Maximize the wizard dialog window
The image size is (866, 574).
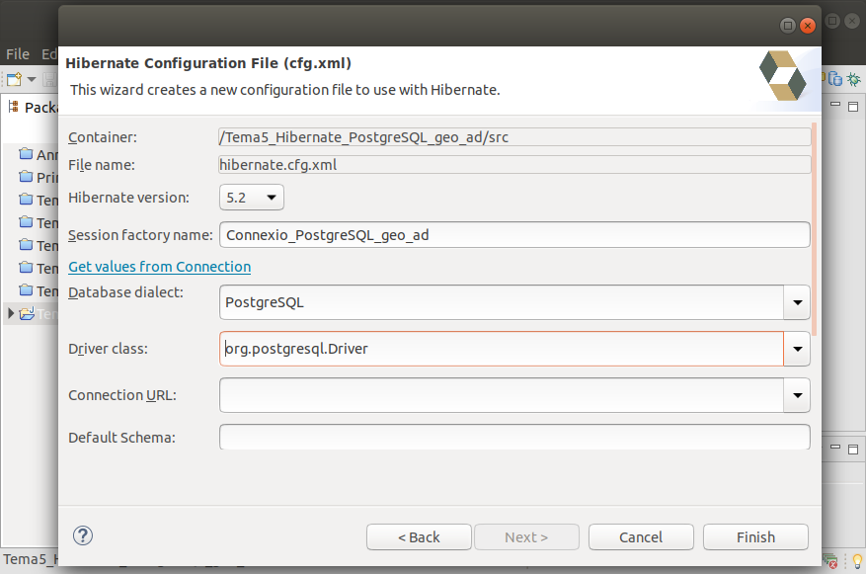(x=788, y=26)
